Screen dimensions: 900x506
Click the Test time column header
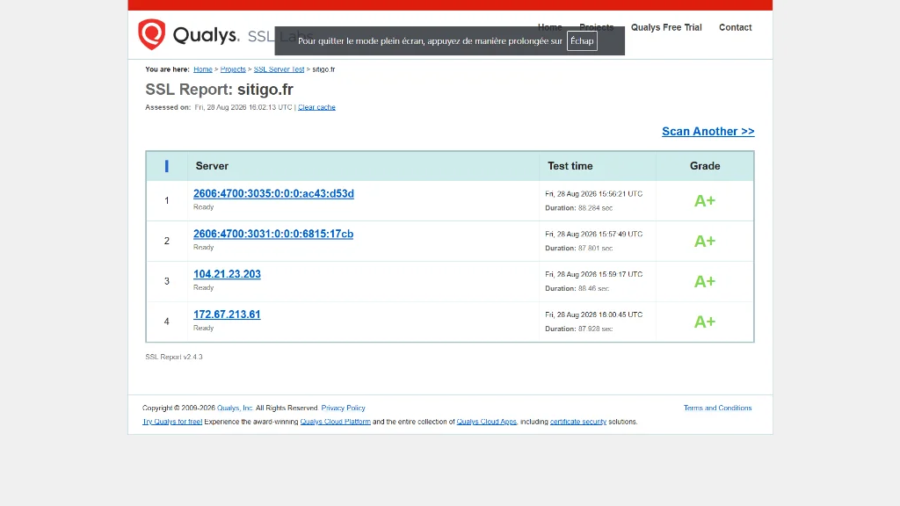pos(570,166)
